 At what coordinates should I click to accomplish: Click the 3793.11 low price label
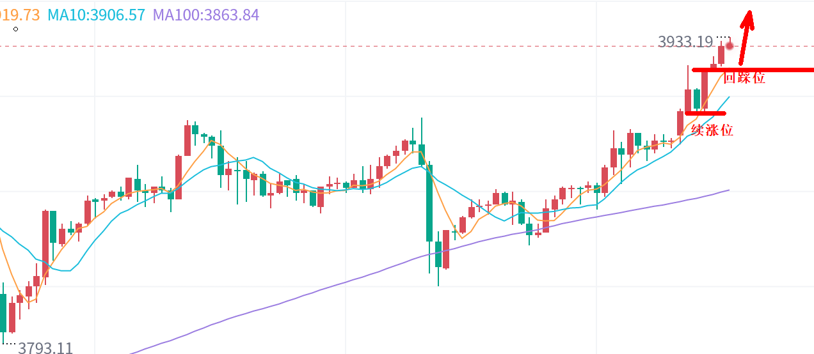[45, 348]
